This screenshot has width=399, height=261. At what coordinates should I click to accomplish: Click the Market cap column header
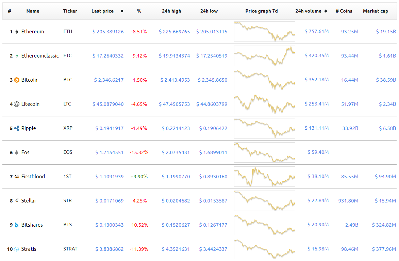point(376,11)
